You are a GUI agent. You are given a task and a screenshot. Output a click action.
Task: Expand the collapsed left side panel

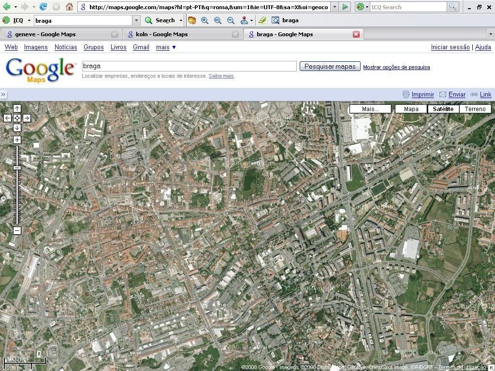pos(3,95)
